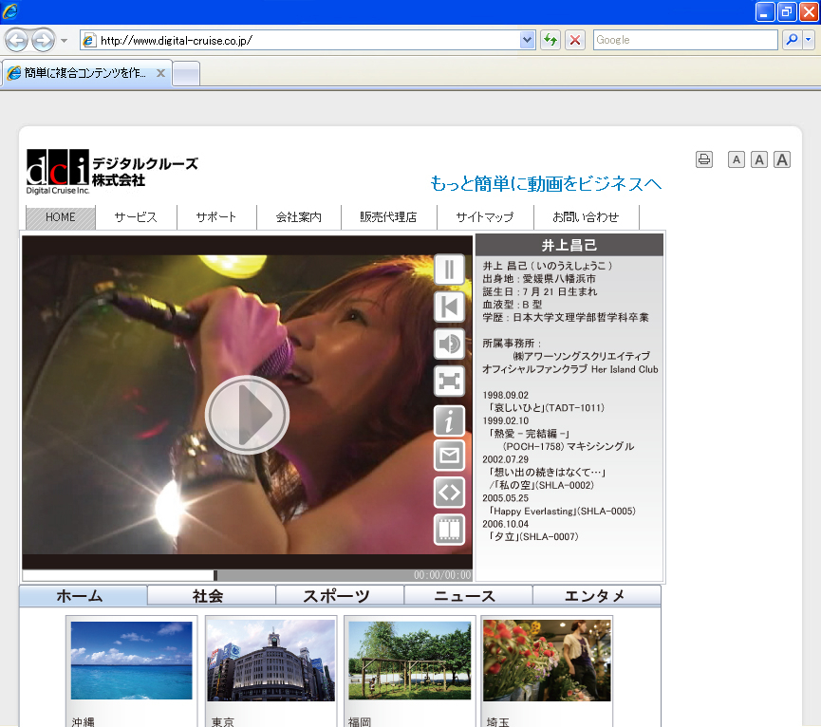Viewport: 821px width, 727px height.
Task: Open search provider options dropdown
Action: coord(809,40)
